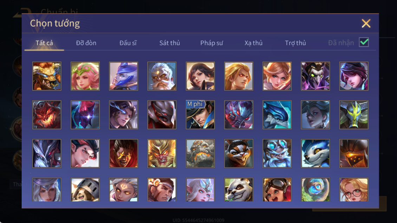
Task: Open the Sát thủ tab
Action: pyautogui.click(x=170, y=43)
